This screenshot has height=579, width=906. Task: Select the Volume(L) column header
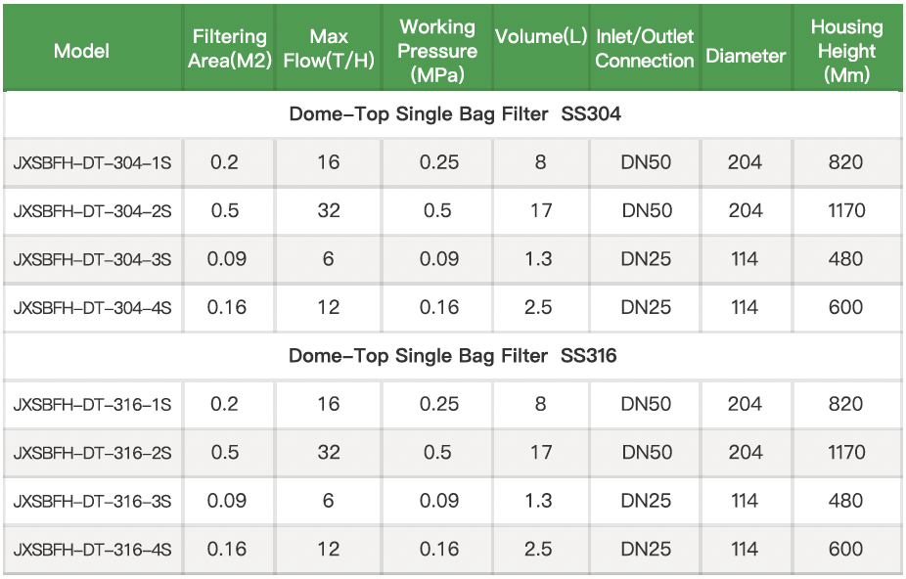click(541, 37)
